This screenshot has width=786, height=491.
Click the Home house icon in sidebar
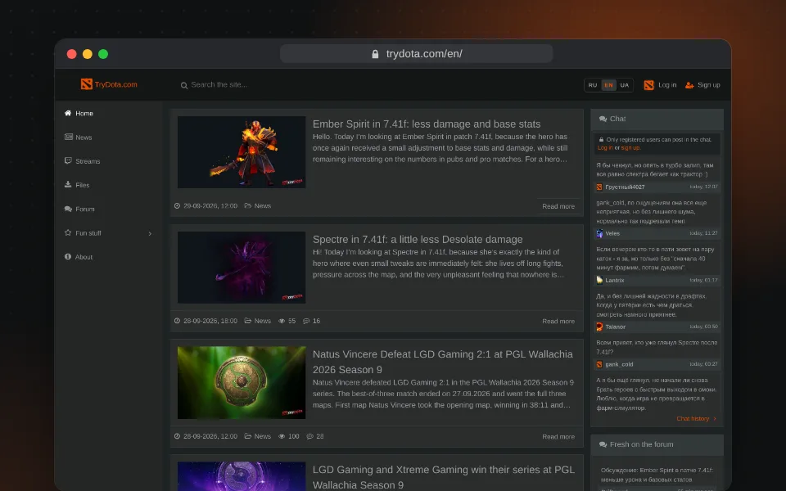68,113
